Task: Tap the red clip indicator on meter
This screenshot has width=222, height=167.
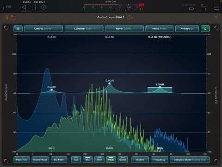Action: click(x=141, y=5)
